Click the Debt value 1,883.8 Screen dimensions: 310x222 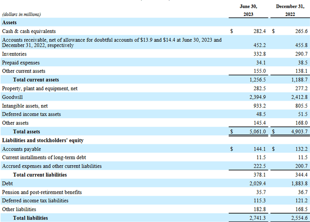click(x=299, y=184)
